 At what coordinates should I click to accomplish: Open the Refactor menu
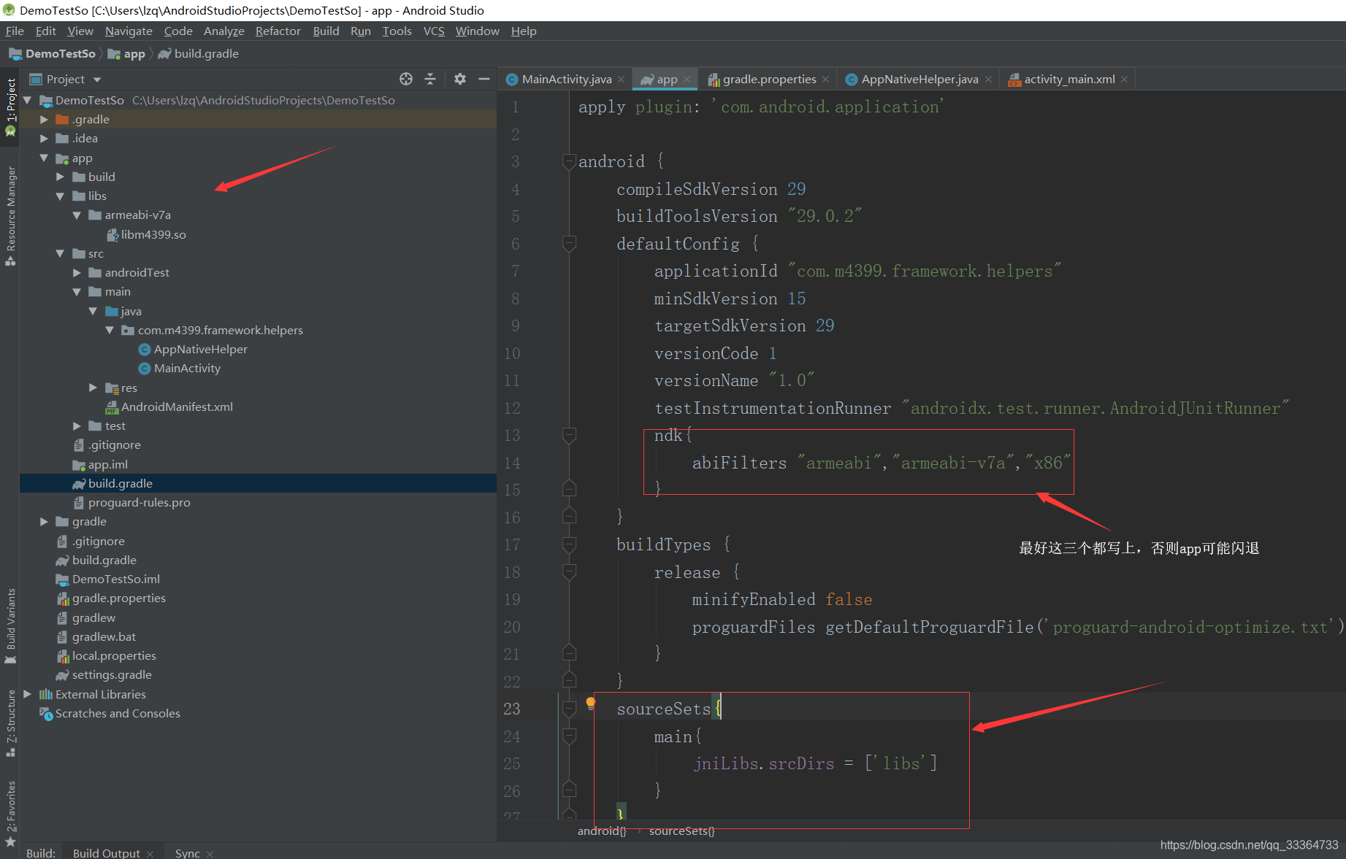coord(278,31)
